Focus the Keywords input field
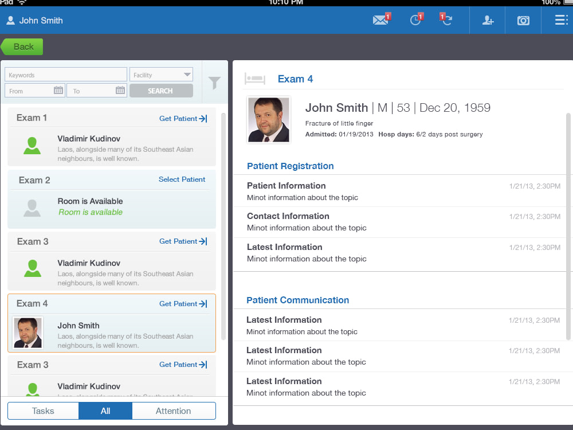Screen dimensions: 573x430 pos(66,75)
